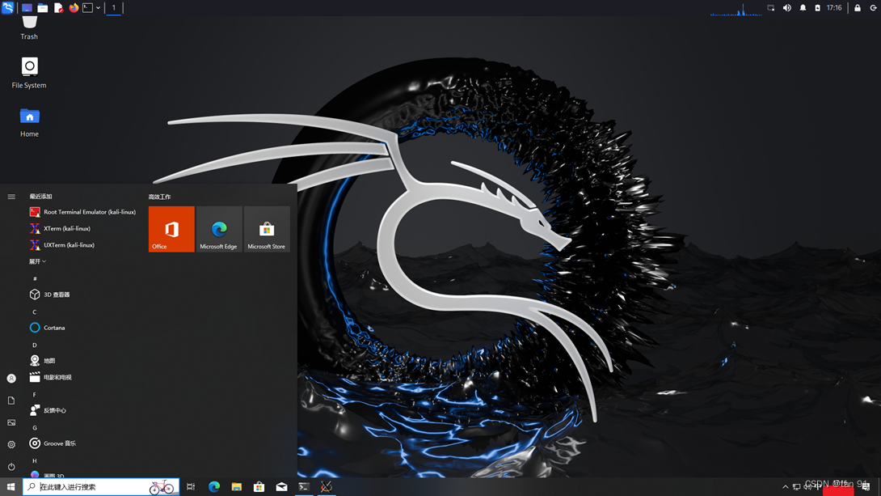Click the H letter group header
The image size is (881, 496).
[x=35, y=460]
